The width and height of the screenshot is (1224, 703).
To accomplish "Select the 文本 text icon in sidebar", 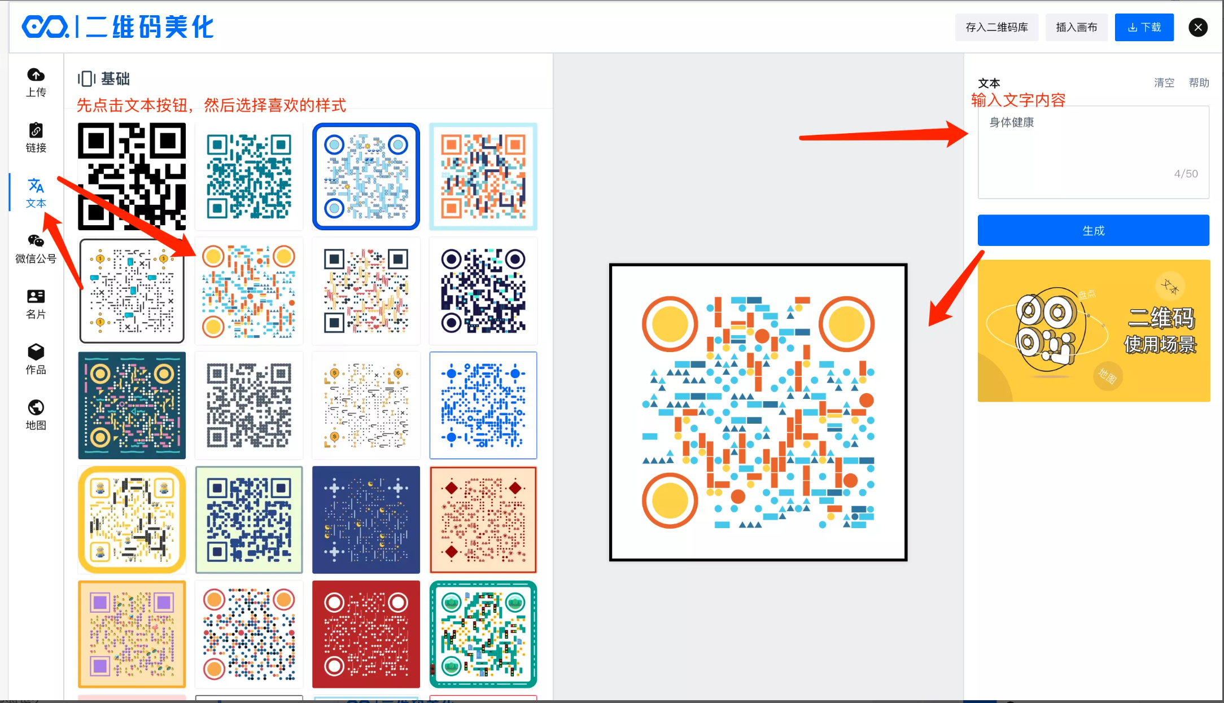I will point(36,193).
